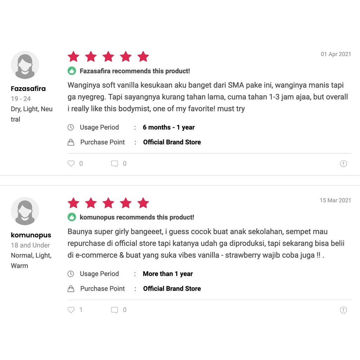Click the clock icon beside first Usage Period
360x360 pixels.
click(x=71, y=127)
